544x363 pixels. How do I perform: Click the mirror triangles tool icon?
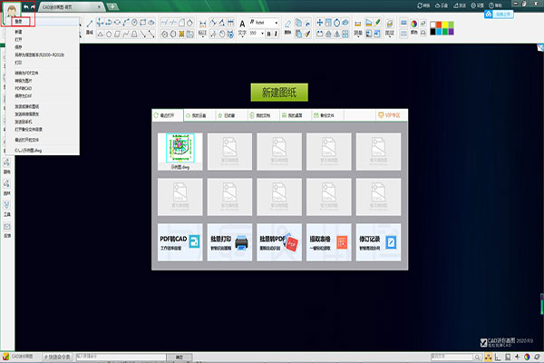(x=336, y=34)
